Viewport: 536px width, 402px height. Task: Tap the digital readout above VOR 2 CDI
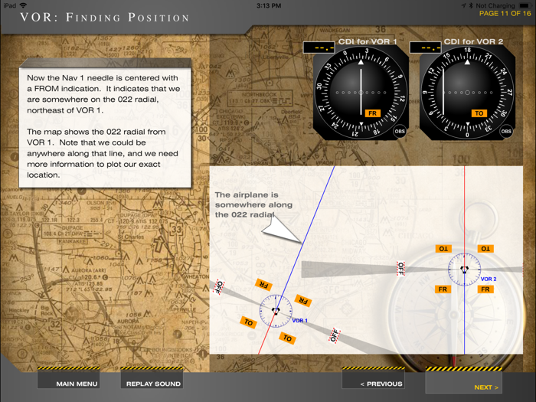click(425, 47)
